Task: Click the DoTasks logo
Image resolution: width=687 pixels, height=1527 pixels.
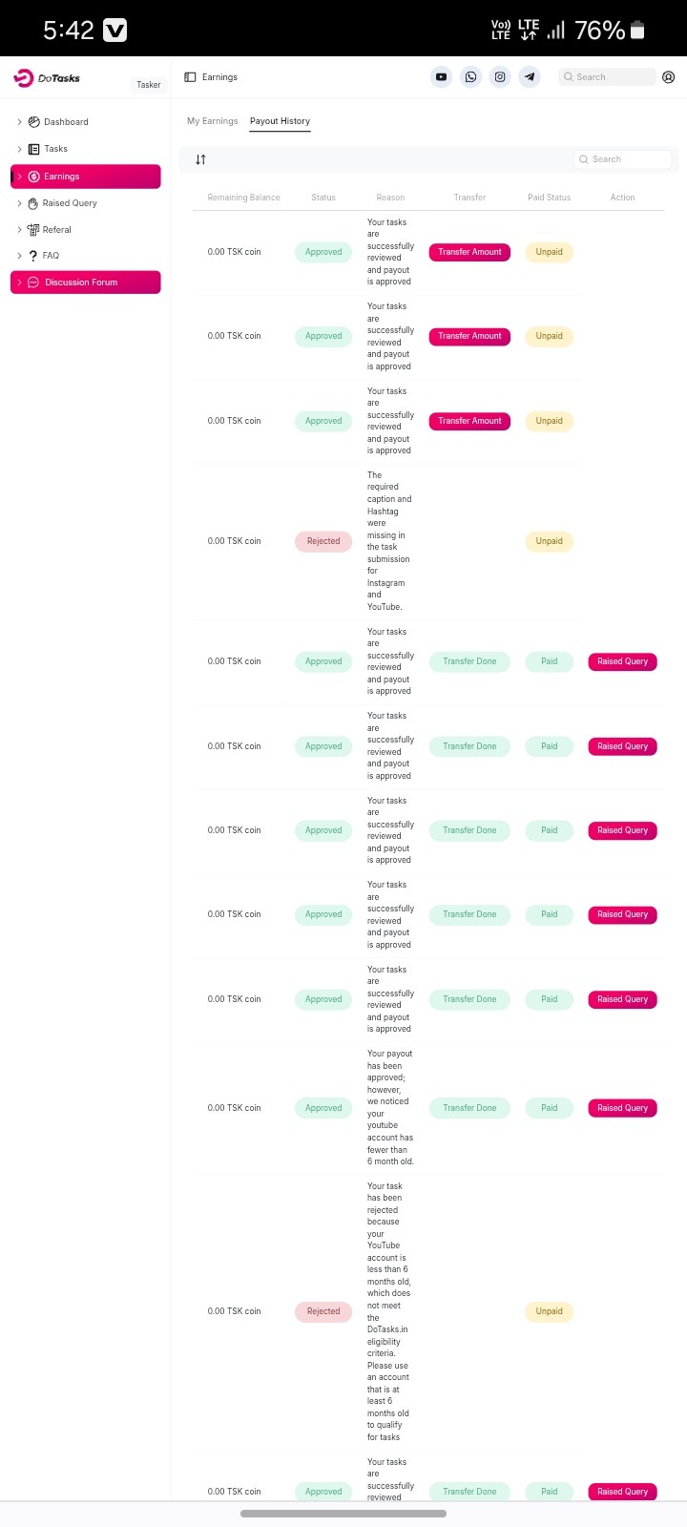Action: point(48,78)
